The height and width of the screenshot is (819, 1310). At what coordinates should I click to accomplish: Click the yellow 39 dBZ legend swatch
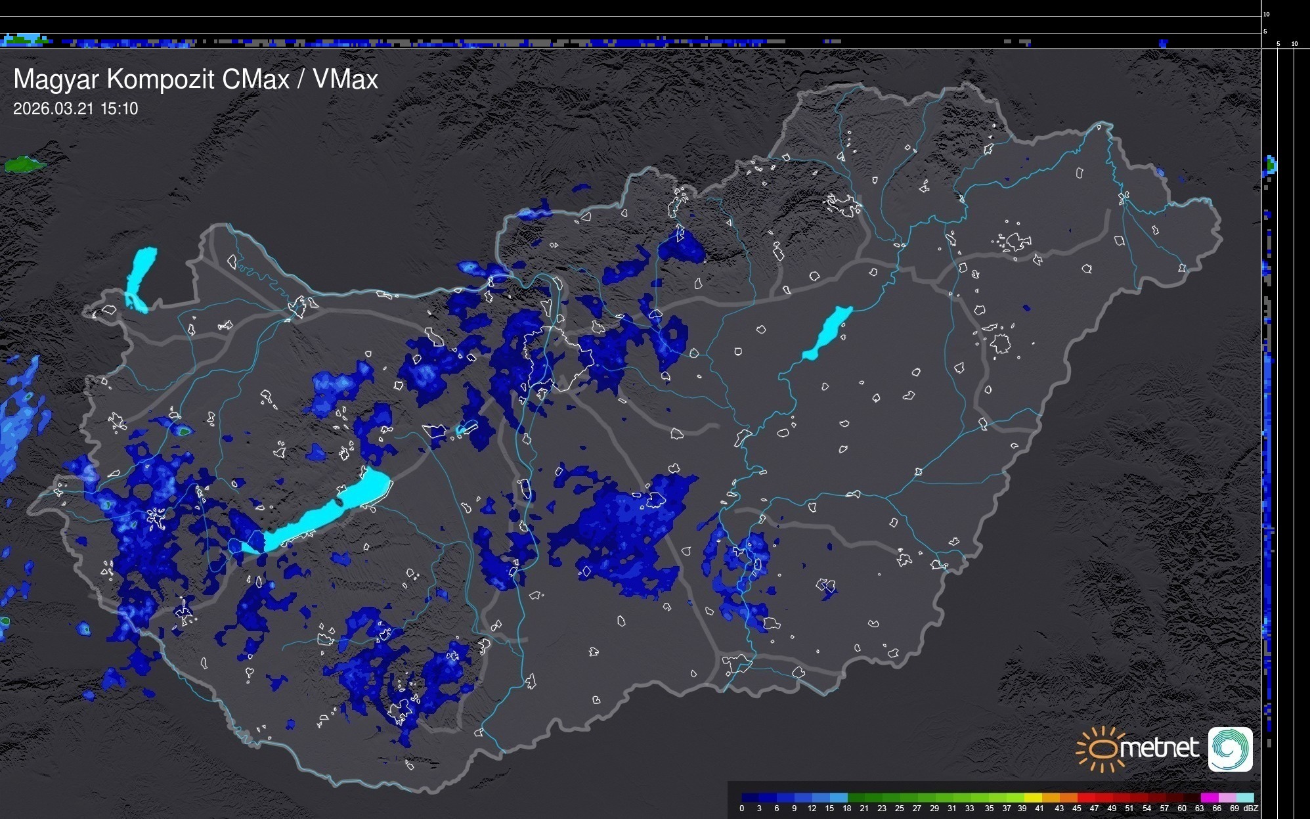click(1033, 797)
